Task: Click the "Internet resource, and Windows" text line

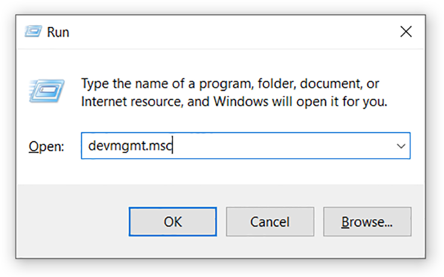Action: [234, 102]
